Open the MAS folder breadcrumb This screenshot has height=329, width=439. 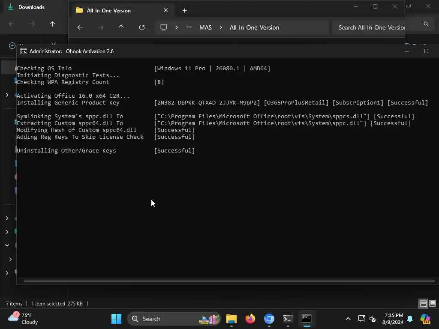[205, 27]
